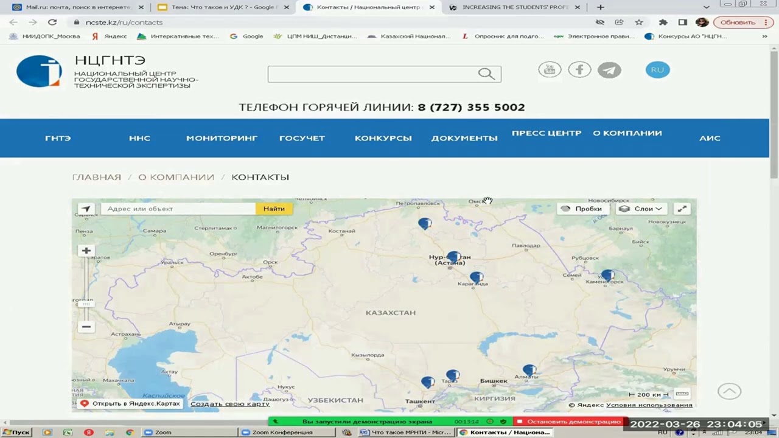The image size is (779, 438).
Task: Click the address bar URL
Action: tap(124, 23)
